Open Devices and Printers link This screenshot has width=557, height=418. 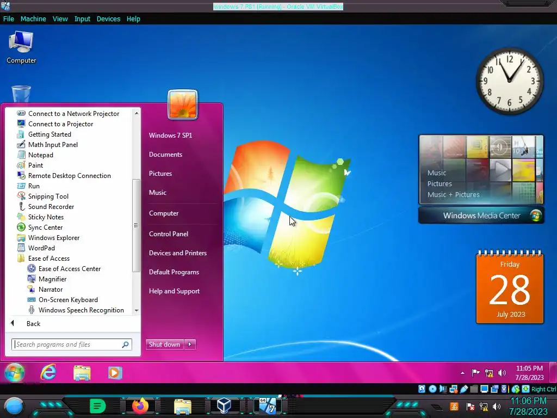(178, 253)
